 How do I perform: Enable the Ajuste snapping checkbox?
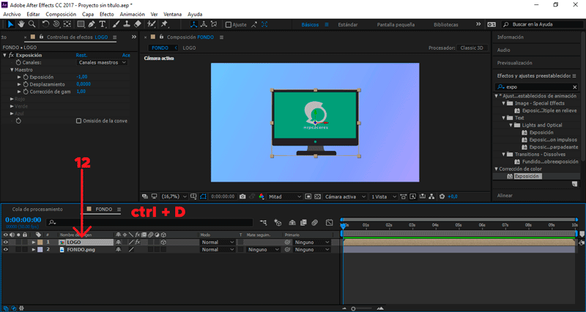pos(229,24)
